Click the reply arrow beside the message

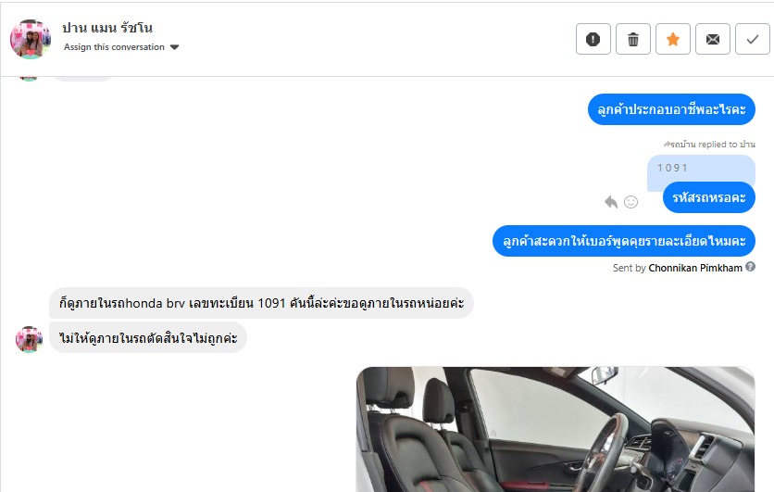click(611, 202)
